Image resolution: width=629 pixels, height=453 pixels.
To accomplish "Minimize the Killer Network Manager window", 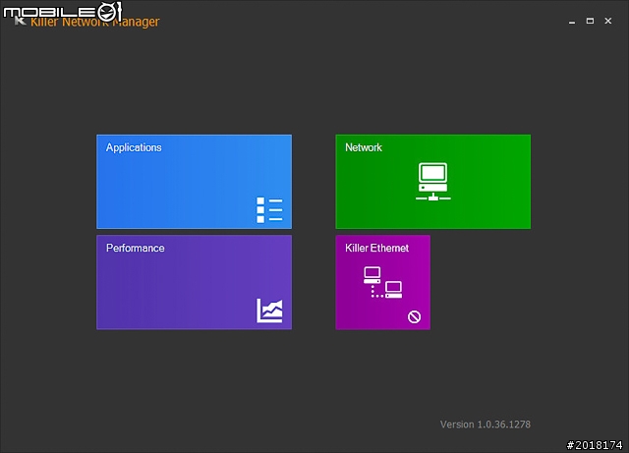I will (x=572, y=21).
